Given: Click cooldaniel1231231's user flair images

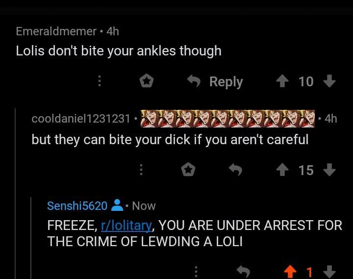Looking at the screenshot, I should click(x=227, y=119).
